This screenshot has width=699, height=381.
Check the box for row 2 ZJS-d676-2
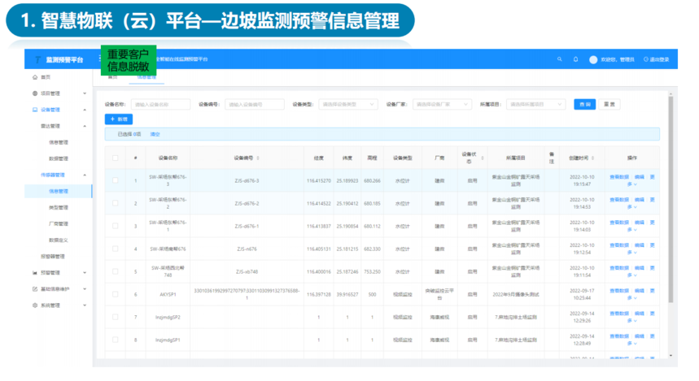point(115,203)
